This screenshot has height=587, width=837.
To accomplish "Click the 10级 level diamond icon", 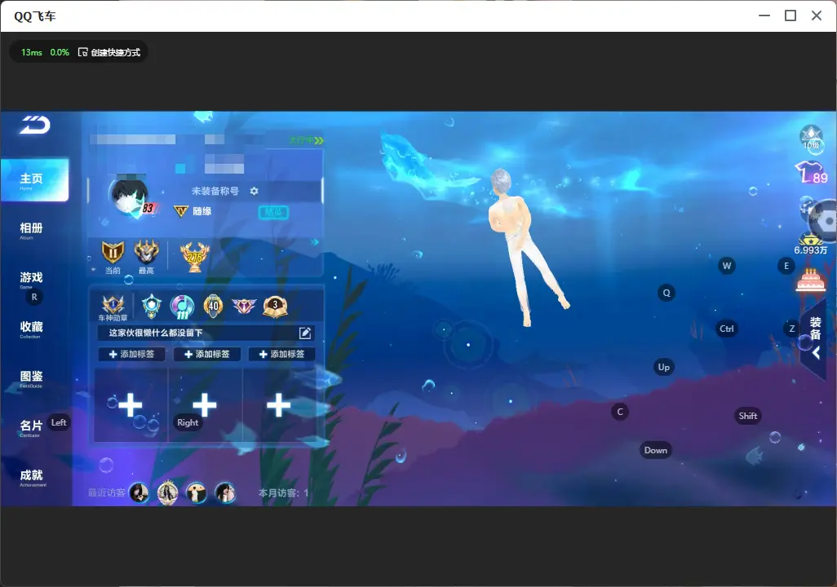I will pyautogui.click(x=812, y=139).
